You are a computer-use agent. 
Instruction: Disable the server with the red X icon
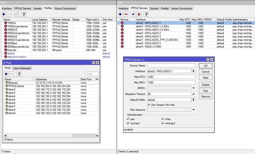pyautogui.click(x=139, y=14)
